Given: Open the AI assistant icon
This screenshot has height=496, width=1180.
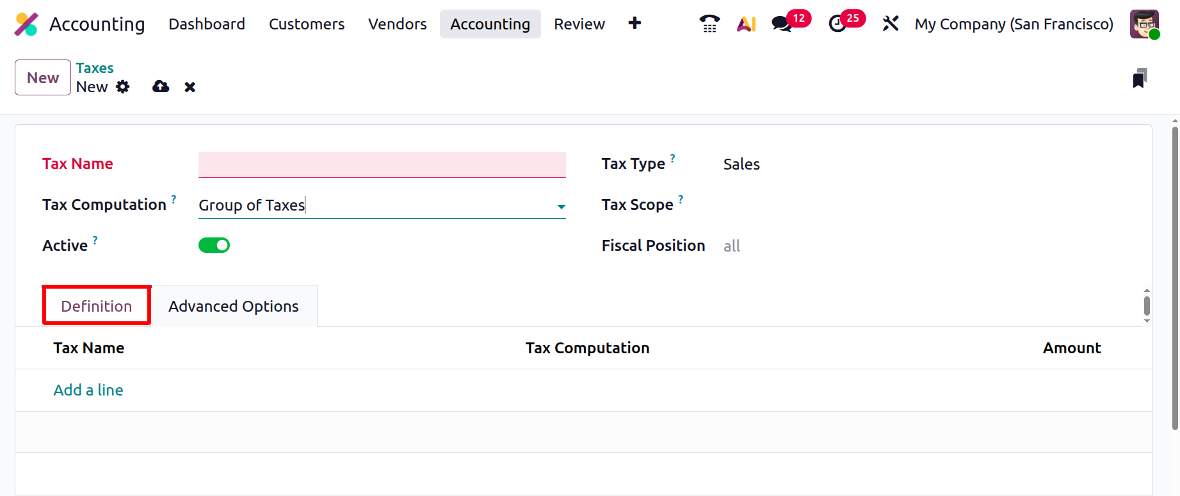Looking at the screenshot, I should 747,24.
